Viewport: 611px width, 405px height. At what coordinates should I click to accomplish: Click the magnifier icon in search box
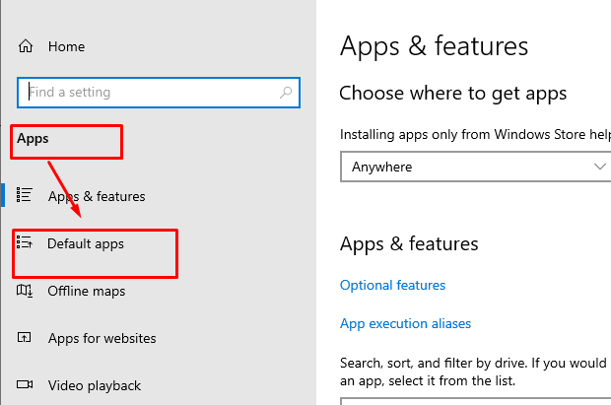286,93
